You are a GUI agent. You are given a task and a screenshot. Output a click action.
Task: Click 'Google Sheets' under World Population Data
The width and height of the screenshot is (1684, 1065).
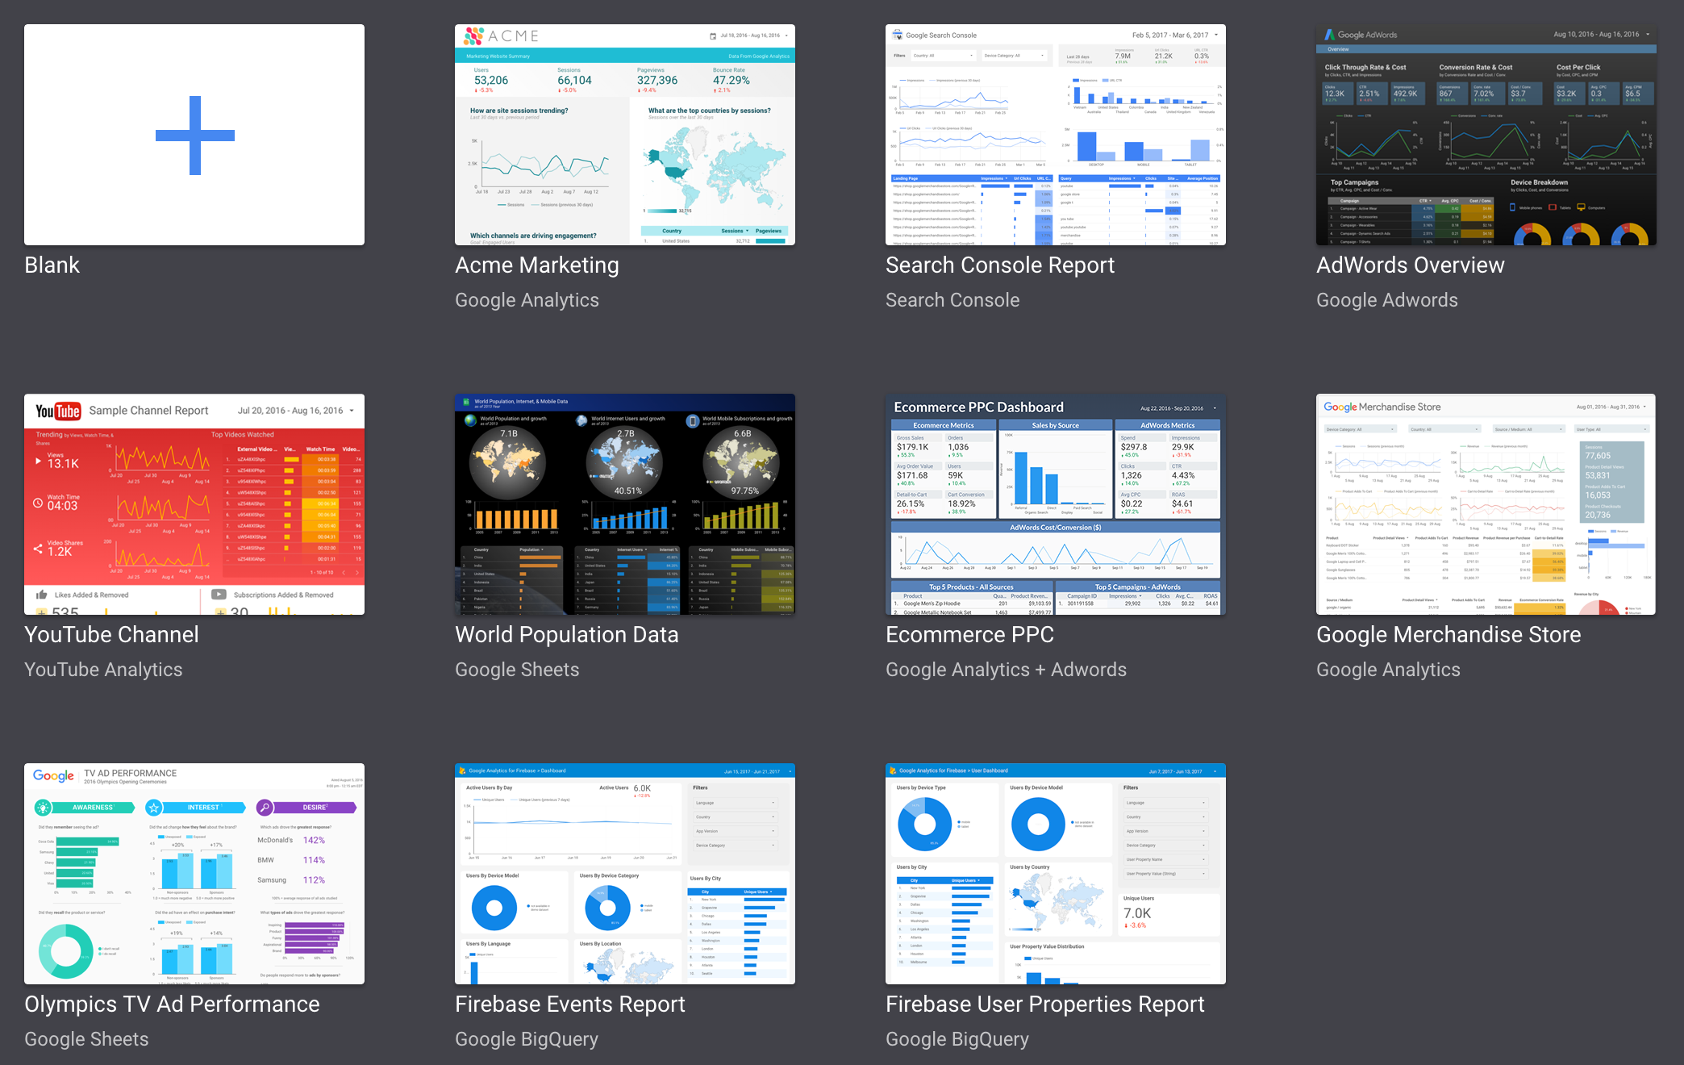pyautogui.click(x=517, y=670)
